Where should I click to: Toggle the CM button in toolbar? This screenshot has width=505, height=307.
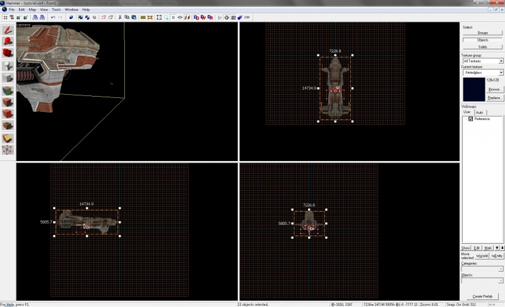pyautogui.click(x=247, y=18)
